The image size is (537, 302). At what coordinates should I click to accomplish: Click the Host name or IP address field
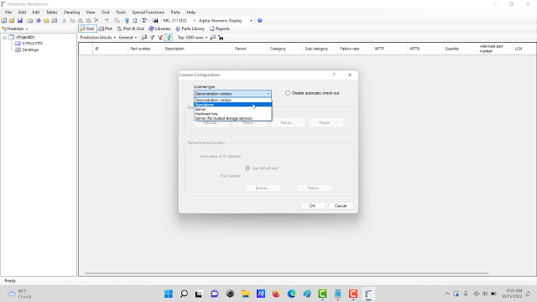(x=289, y=156)
